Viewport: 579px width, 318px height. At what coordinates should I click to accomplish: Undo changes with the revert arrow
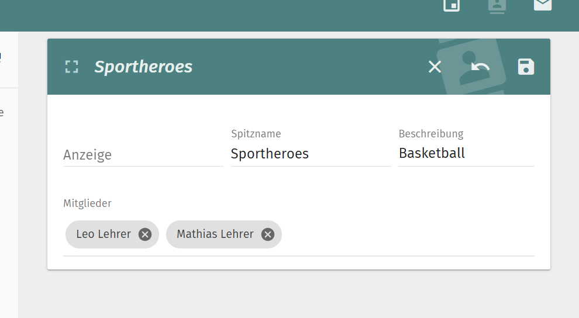[480, 67]
